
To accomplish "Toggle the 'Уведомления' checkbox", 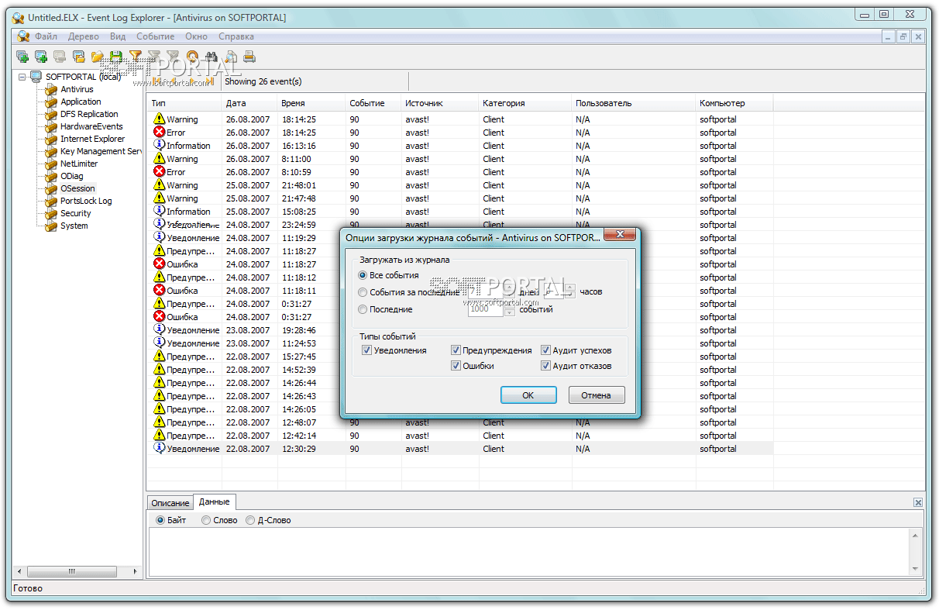I will (x=366, y=350).
